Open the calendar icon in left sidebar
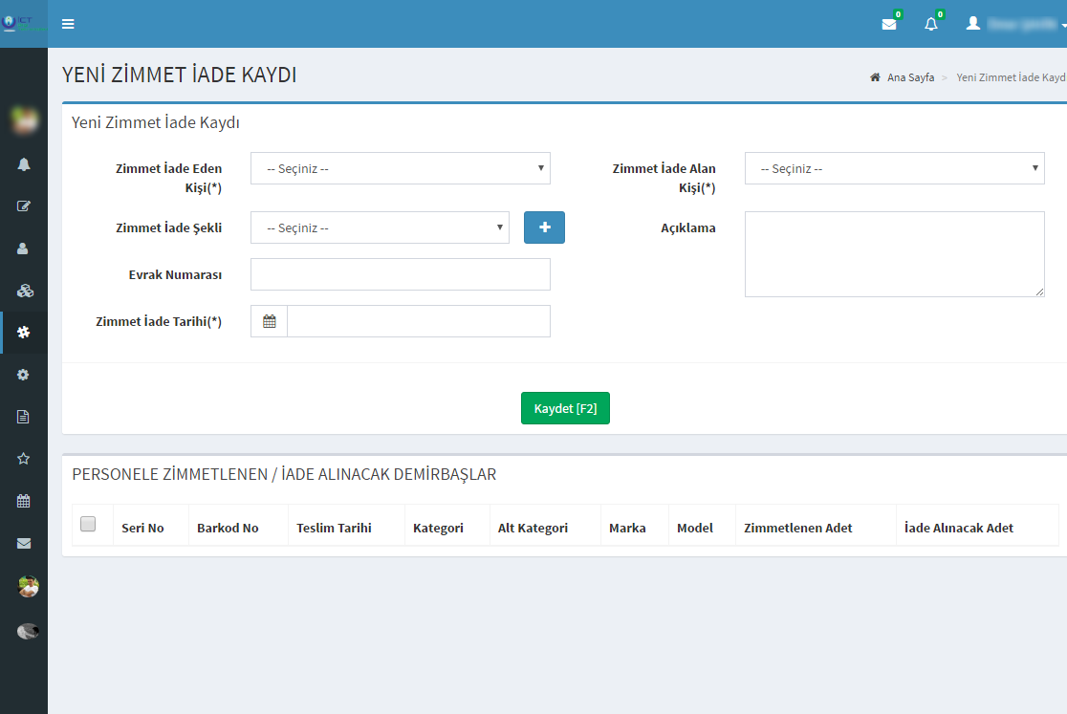Image resolution: width=1067 pixels, height=714 pixels. click(x=24, y=501)
